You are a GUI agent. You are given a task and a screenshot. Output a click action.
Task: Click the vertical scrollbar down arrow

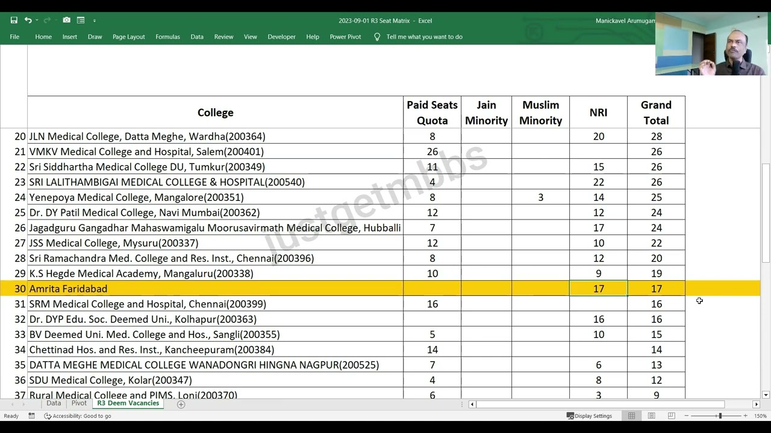766,395
